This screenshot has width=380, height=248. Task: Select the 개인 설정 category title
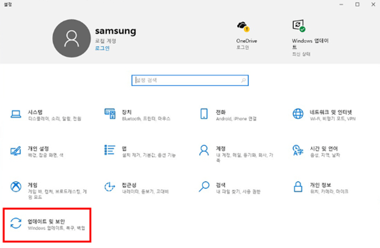(38, 148)
